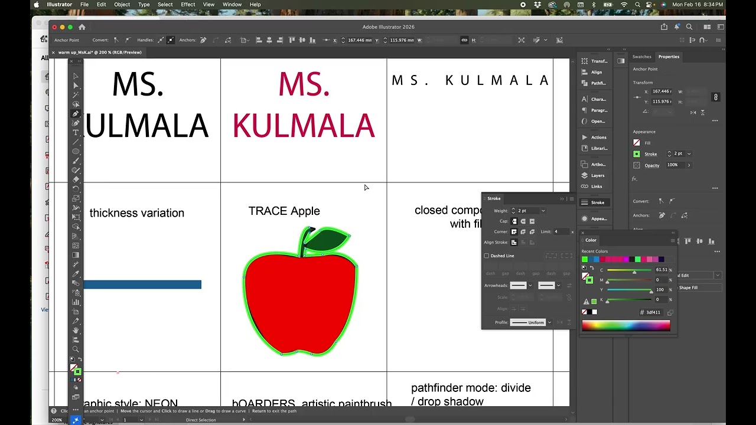Open the Layers panel
Viewport: 756px width, 425px height.
[x=593, y=175]
